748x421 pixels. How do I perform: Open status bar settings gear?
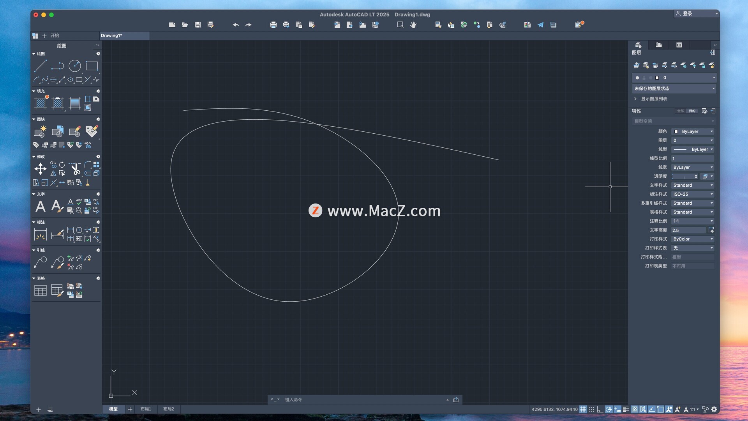pyautogui.click(x=714, y=409)
